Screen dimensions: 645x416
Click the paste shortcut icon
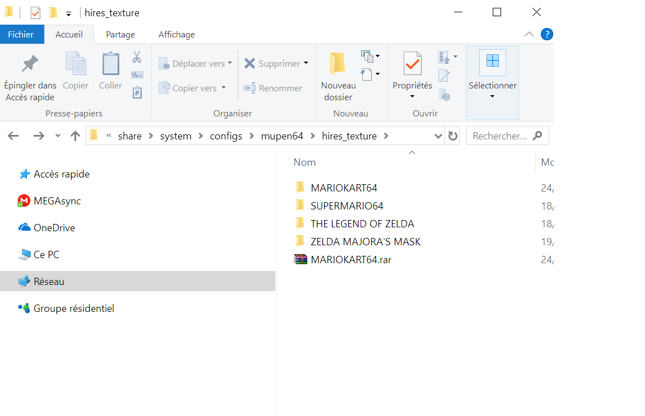(137, 92)
